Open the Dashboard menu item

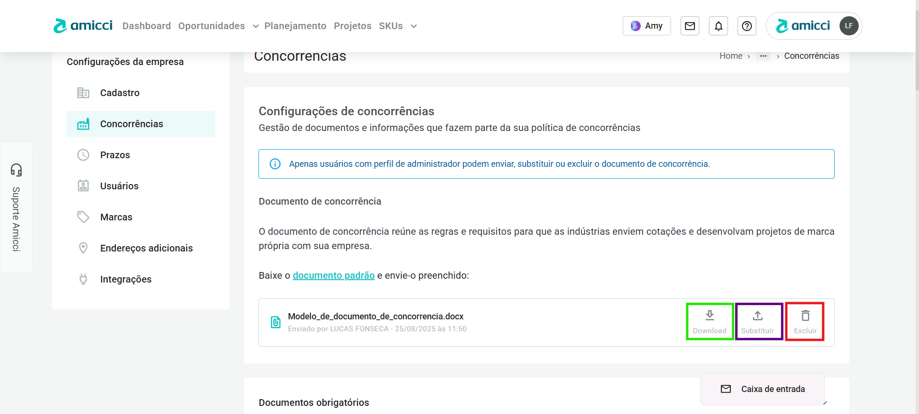tap(146, 26)
